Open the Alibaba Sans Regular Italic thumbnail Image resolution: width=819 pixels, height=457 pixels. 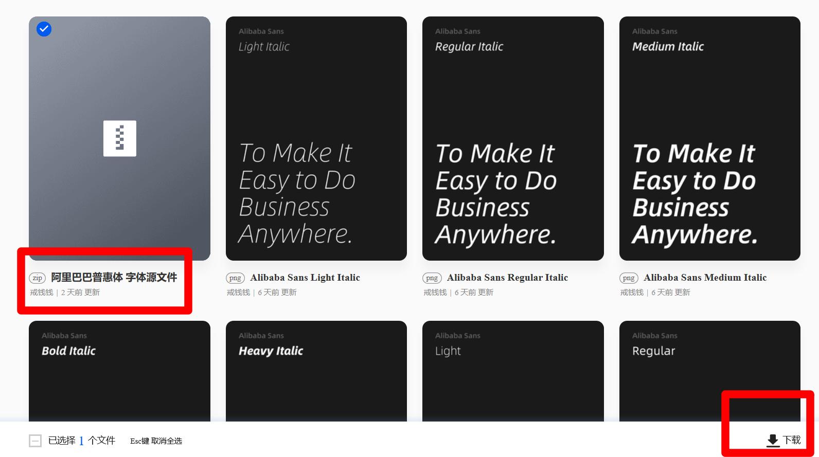click(x=512, y=138)
